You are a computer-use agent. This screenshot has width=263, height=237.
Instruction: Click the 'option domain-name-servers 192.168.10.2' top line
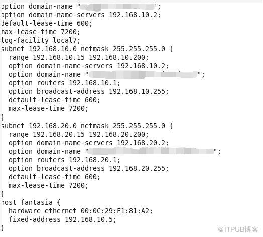(80, 15)
